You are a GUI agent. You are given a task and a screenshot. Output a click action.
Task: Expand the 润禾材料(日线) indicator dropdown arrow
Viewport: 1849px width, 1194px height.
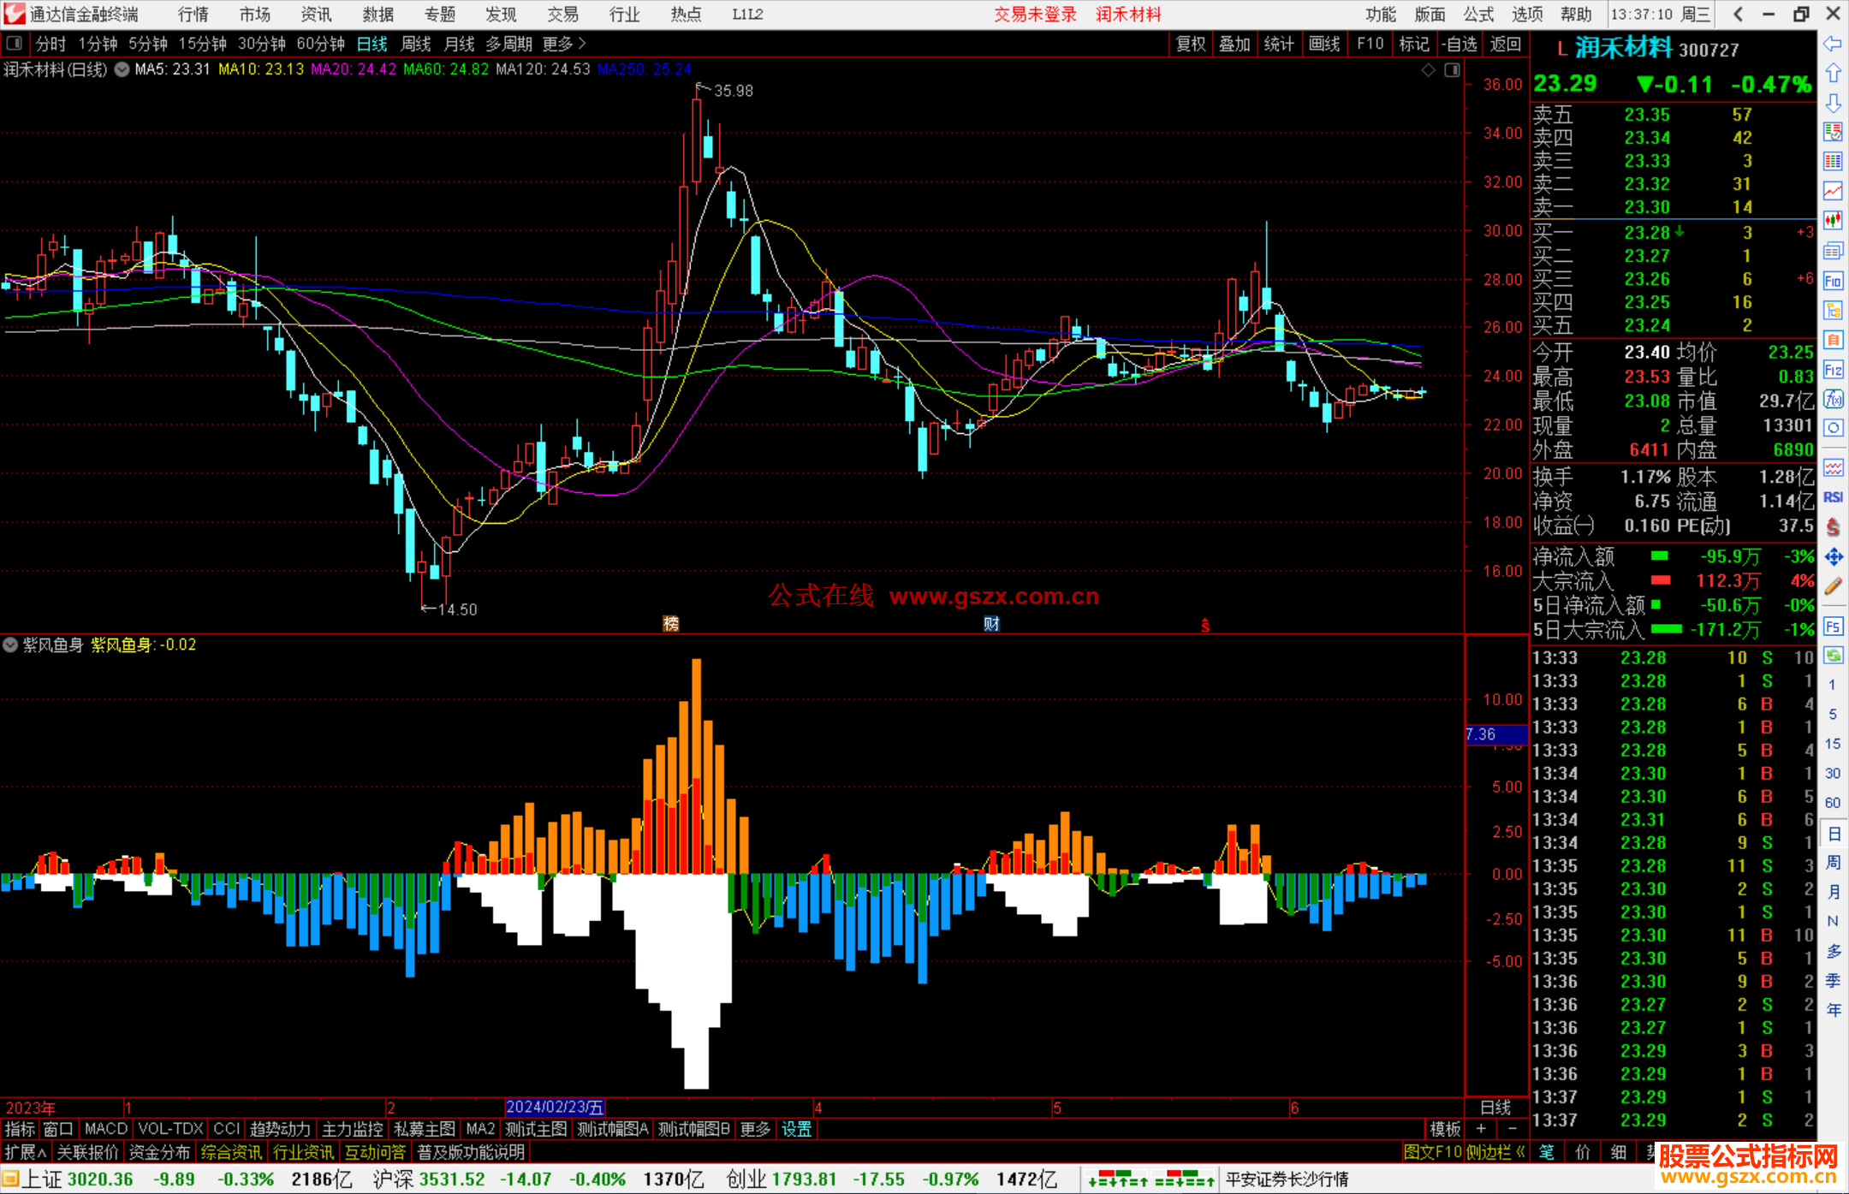coord(122,69)
